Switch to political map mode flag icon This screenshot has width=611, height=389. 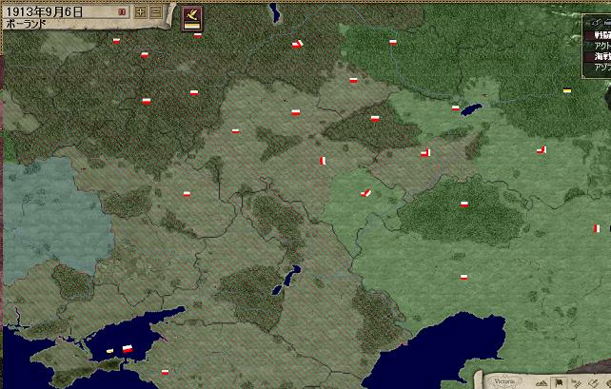pos(560,381)
